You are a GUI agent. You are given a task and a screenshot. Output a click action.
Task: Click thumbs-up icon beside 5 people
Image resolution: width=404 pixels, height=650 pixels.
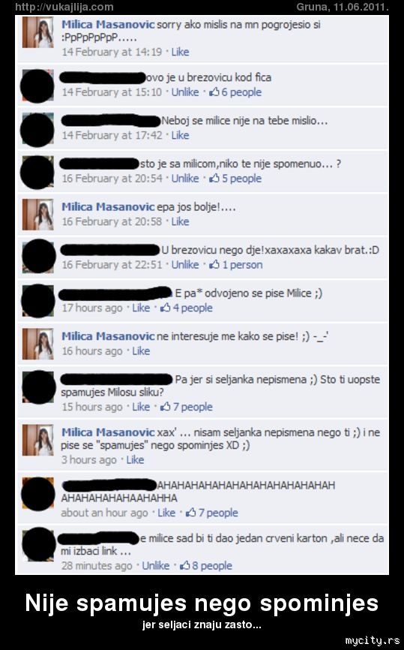click(214, 178)
